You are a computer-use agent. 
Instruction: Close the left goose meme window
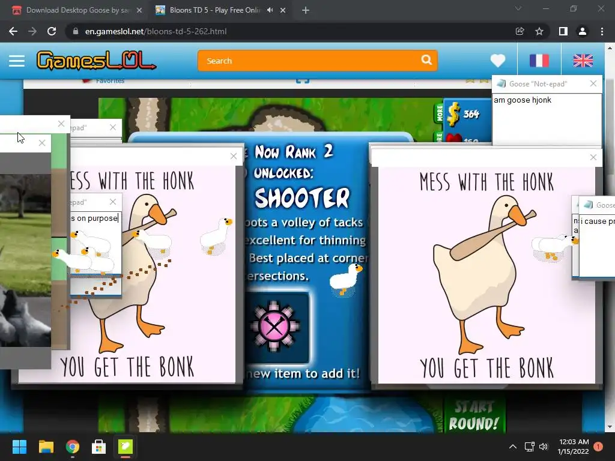tap(234, 157)
